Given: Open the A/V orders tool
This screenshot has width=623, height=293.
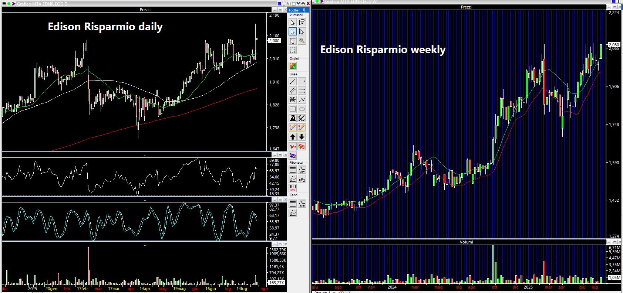Looking at the screenshot, I should 293,66.
